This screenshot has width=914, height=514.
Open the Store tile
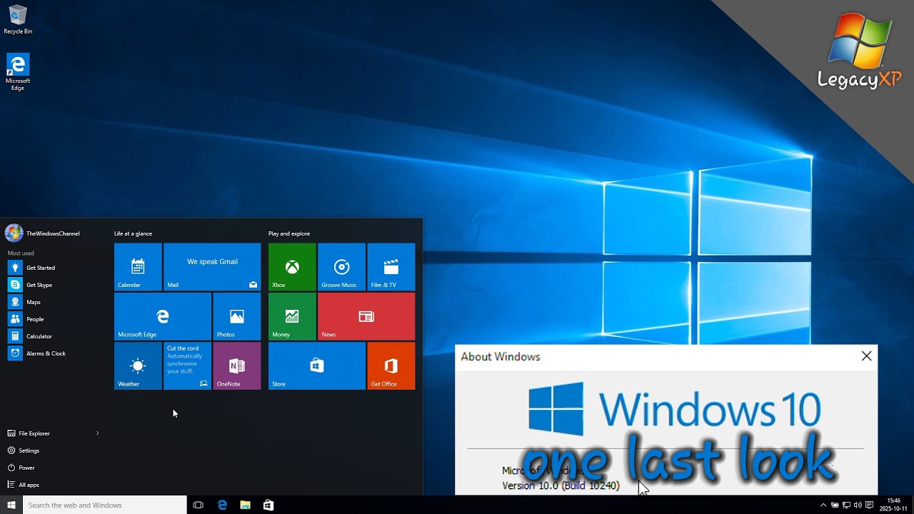[317, 366]
